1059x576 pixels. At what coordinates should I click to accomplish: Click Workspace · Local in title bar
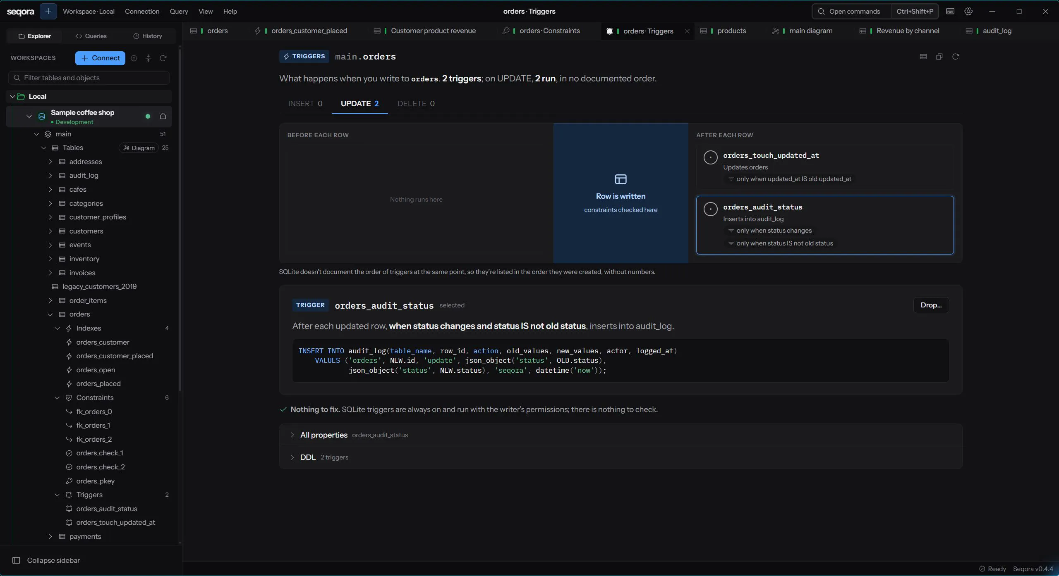click(89, 11)
